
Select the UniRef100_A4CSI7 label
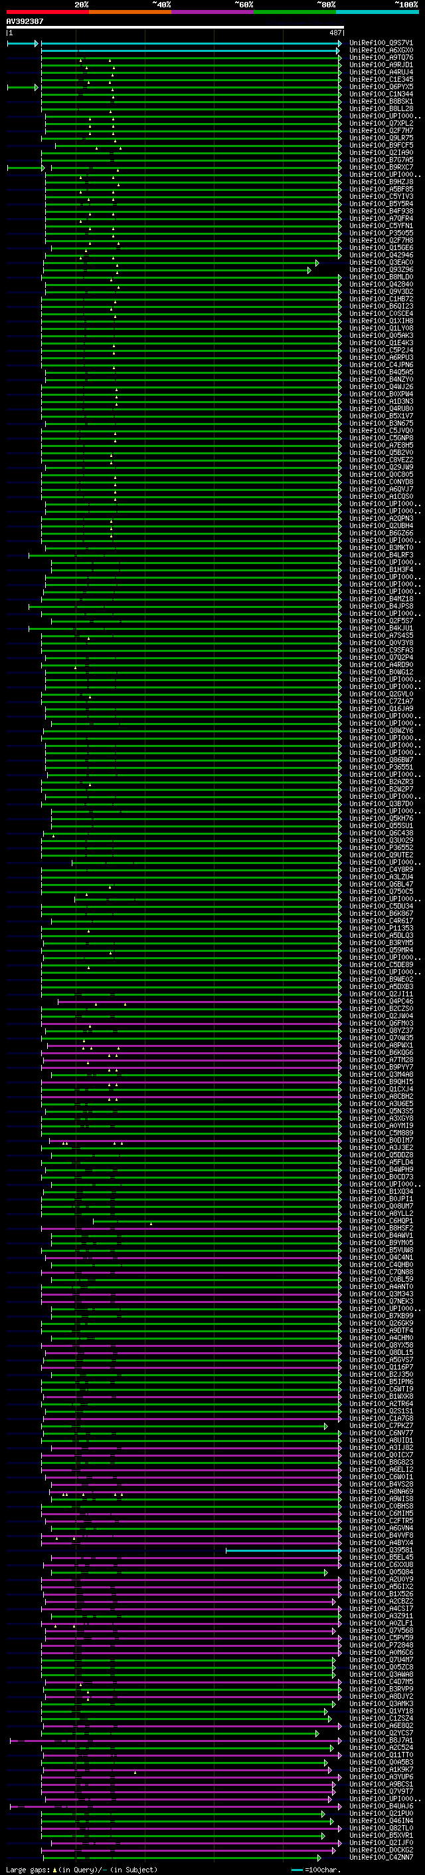point(381,1610)
